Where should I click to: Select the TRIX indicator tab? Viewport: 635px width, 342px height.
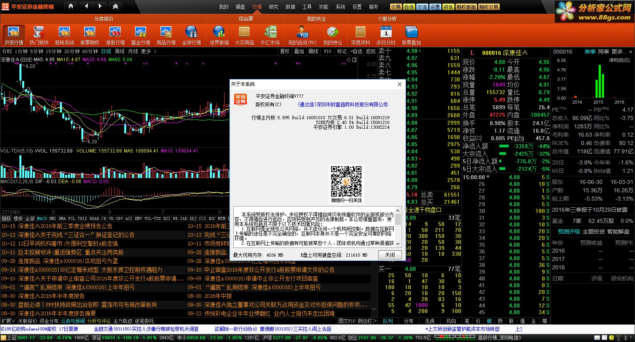(82, 218)
